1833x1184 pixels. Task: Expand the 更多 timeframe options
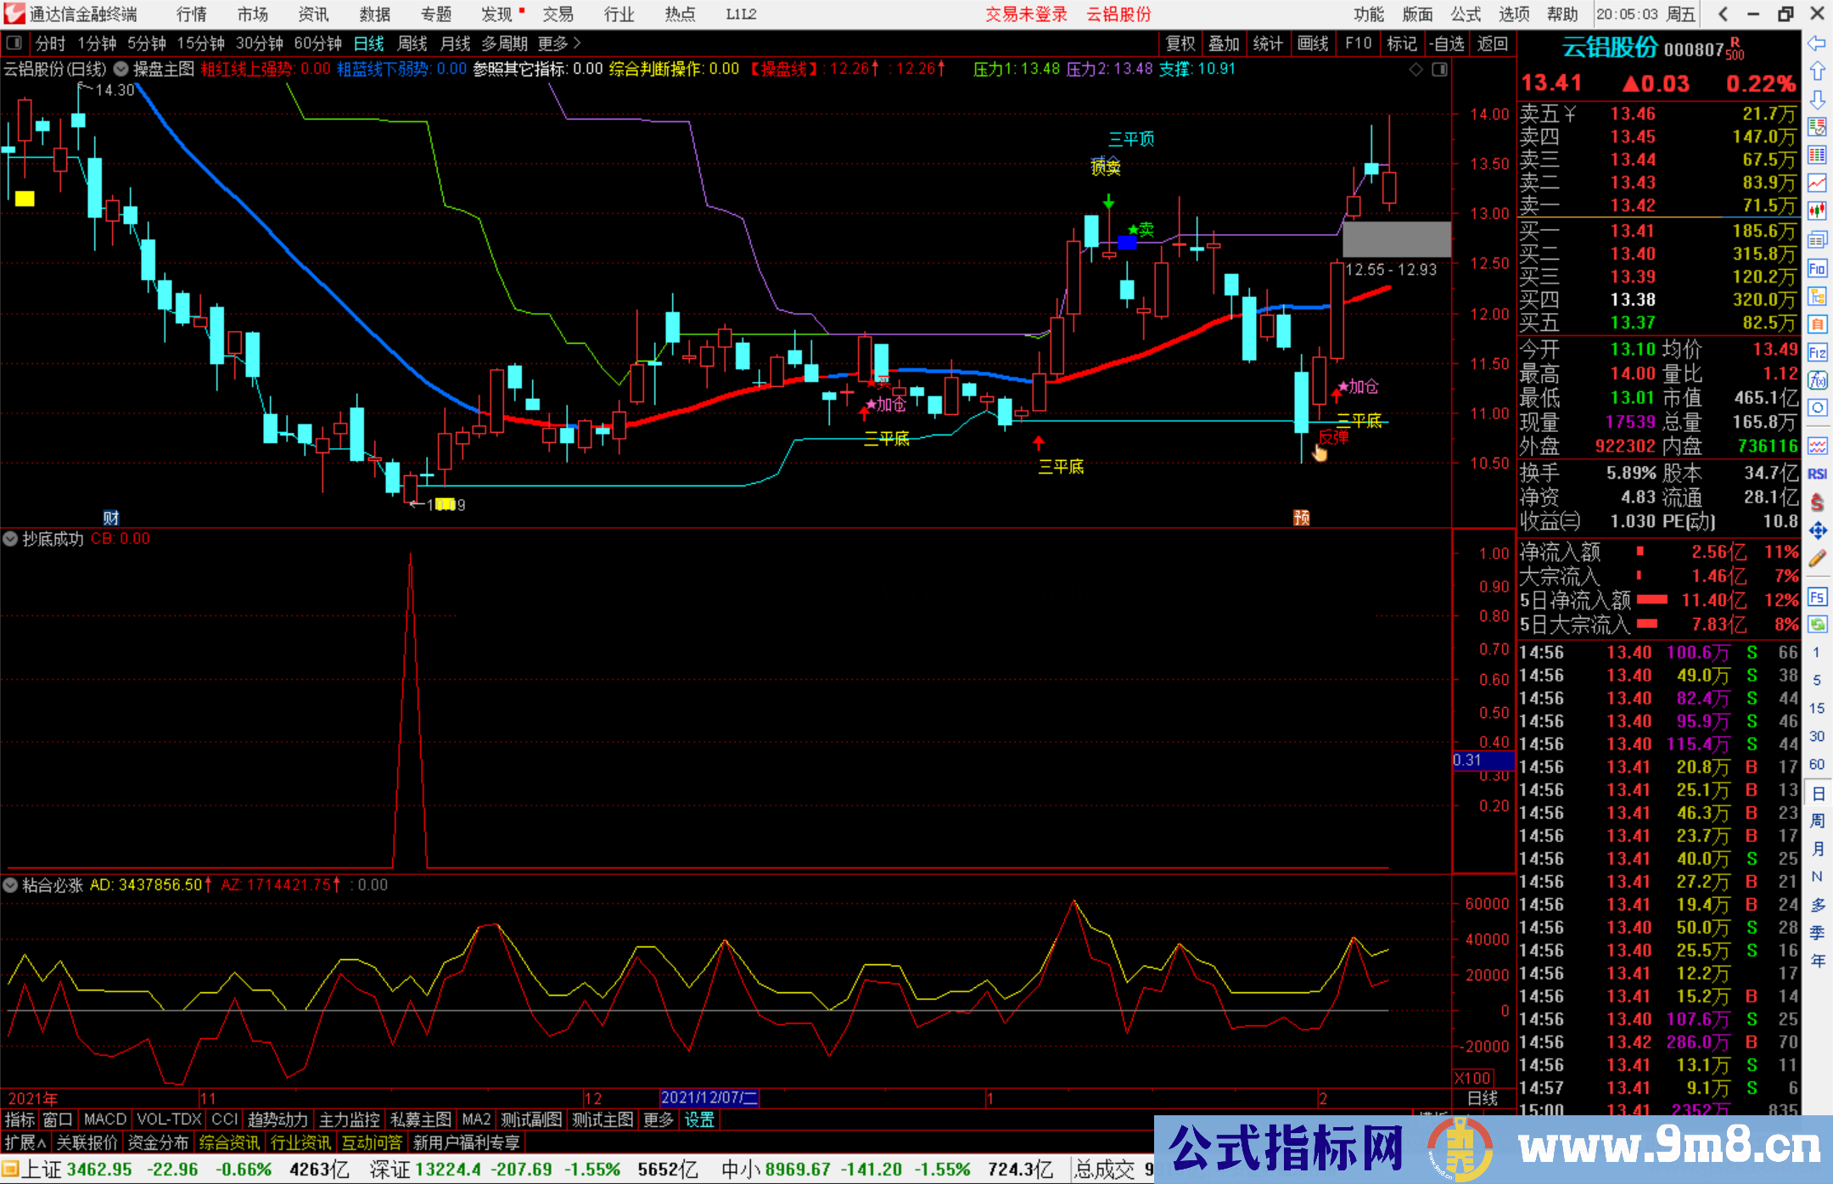click(x=558, y=43)
